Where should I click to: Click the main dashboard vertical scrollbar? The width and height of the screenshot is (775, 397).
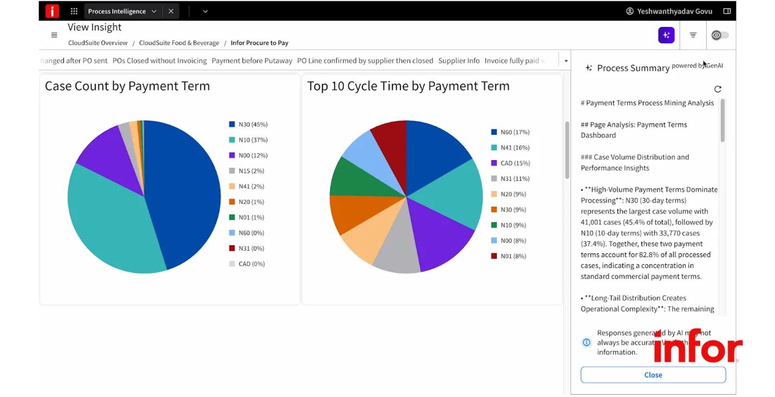(x=567, y=150)
